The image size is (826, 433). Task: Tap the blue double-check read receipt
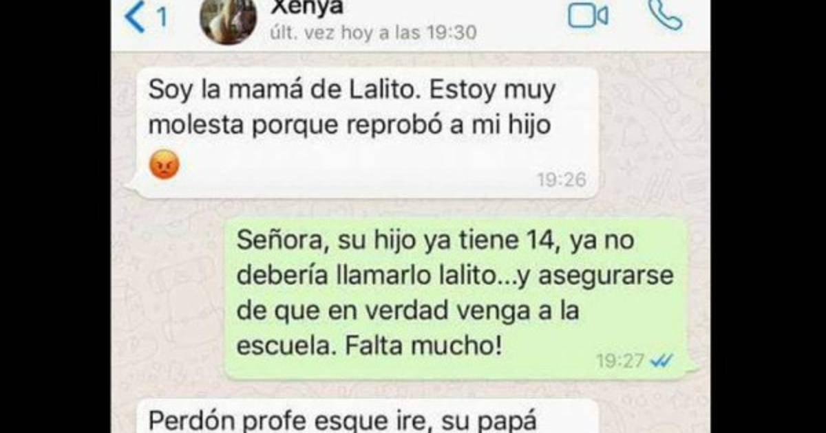(x=661, y=361)
